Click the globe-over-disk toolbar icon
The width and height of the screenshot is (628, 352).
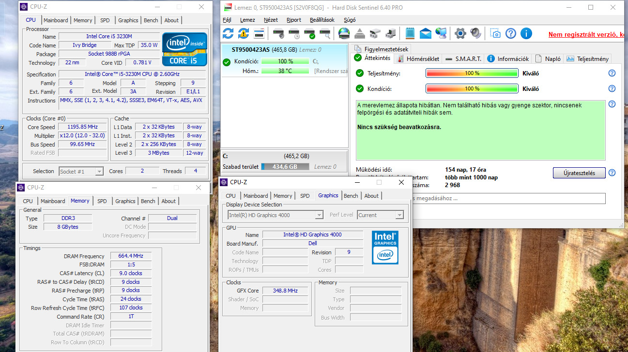(x=344, y=33)
